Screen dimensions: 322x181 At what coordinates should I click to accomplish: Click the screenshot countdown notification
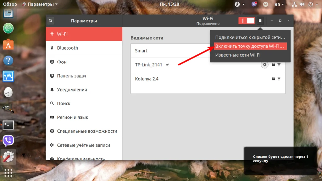(280, 161)
